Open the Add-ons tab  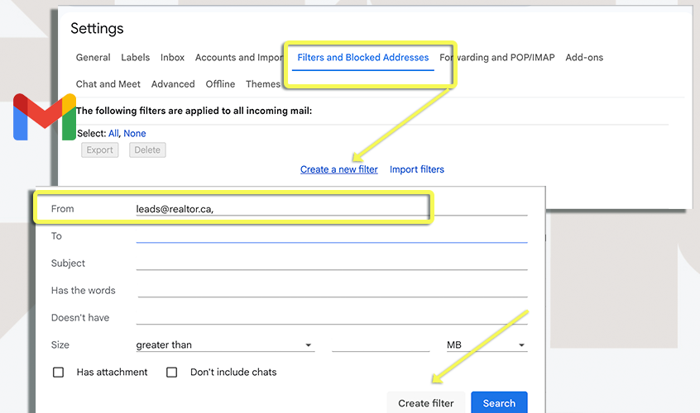coord(584,58)
